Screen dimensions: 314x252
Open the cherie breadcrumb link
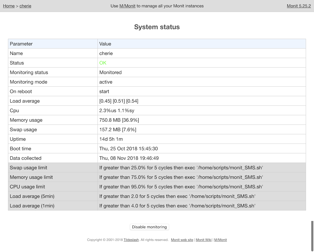click(x=25, y=6)
